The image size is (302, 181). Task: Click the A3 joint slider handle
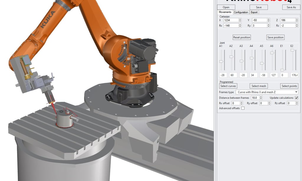(242, 61)
